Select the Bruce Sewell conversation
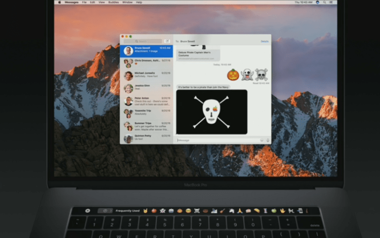380x238 pixels. [x=146, y=51]
